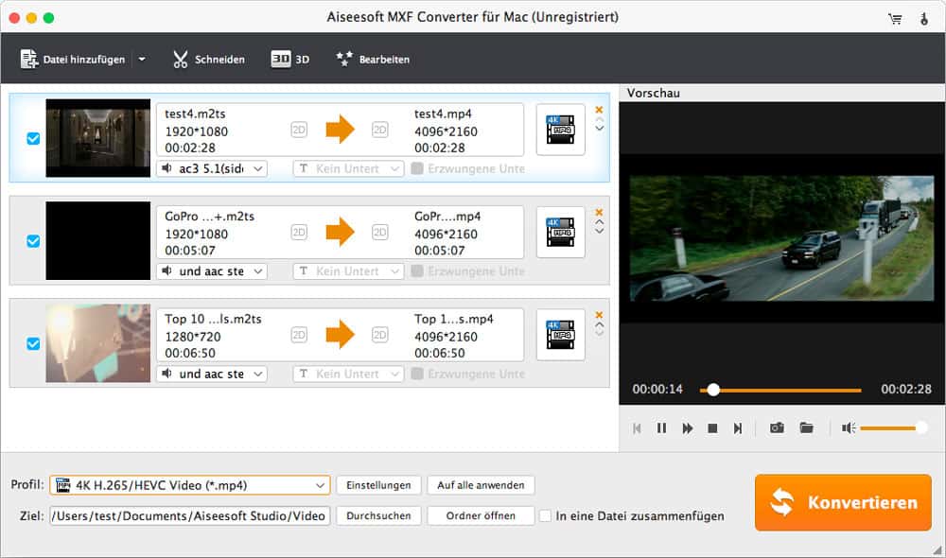Open subtitle dropdown for test4.m2ts
Viewport: 946px width, 558px height.
tap(348, 169)
